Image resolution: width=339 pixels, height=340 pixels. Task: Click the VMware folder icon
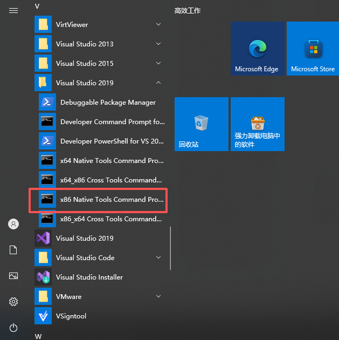[x=43, y=296]
